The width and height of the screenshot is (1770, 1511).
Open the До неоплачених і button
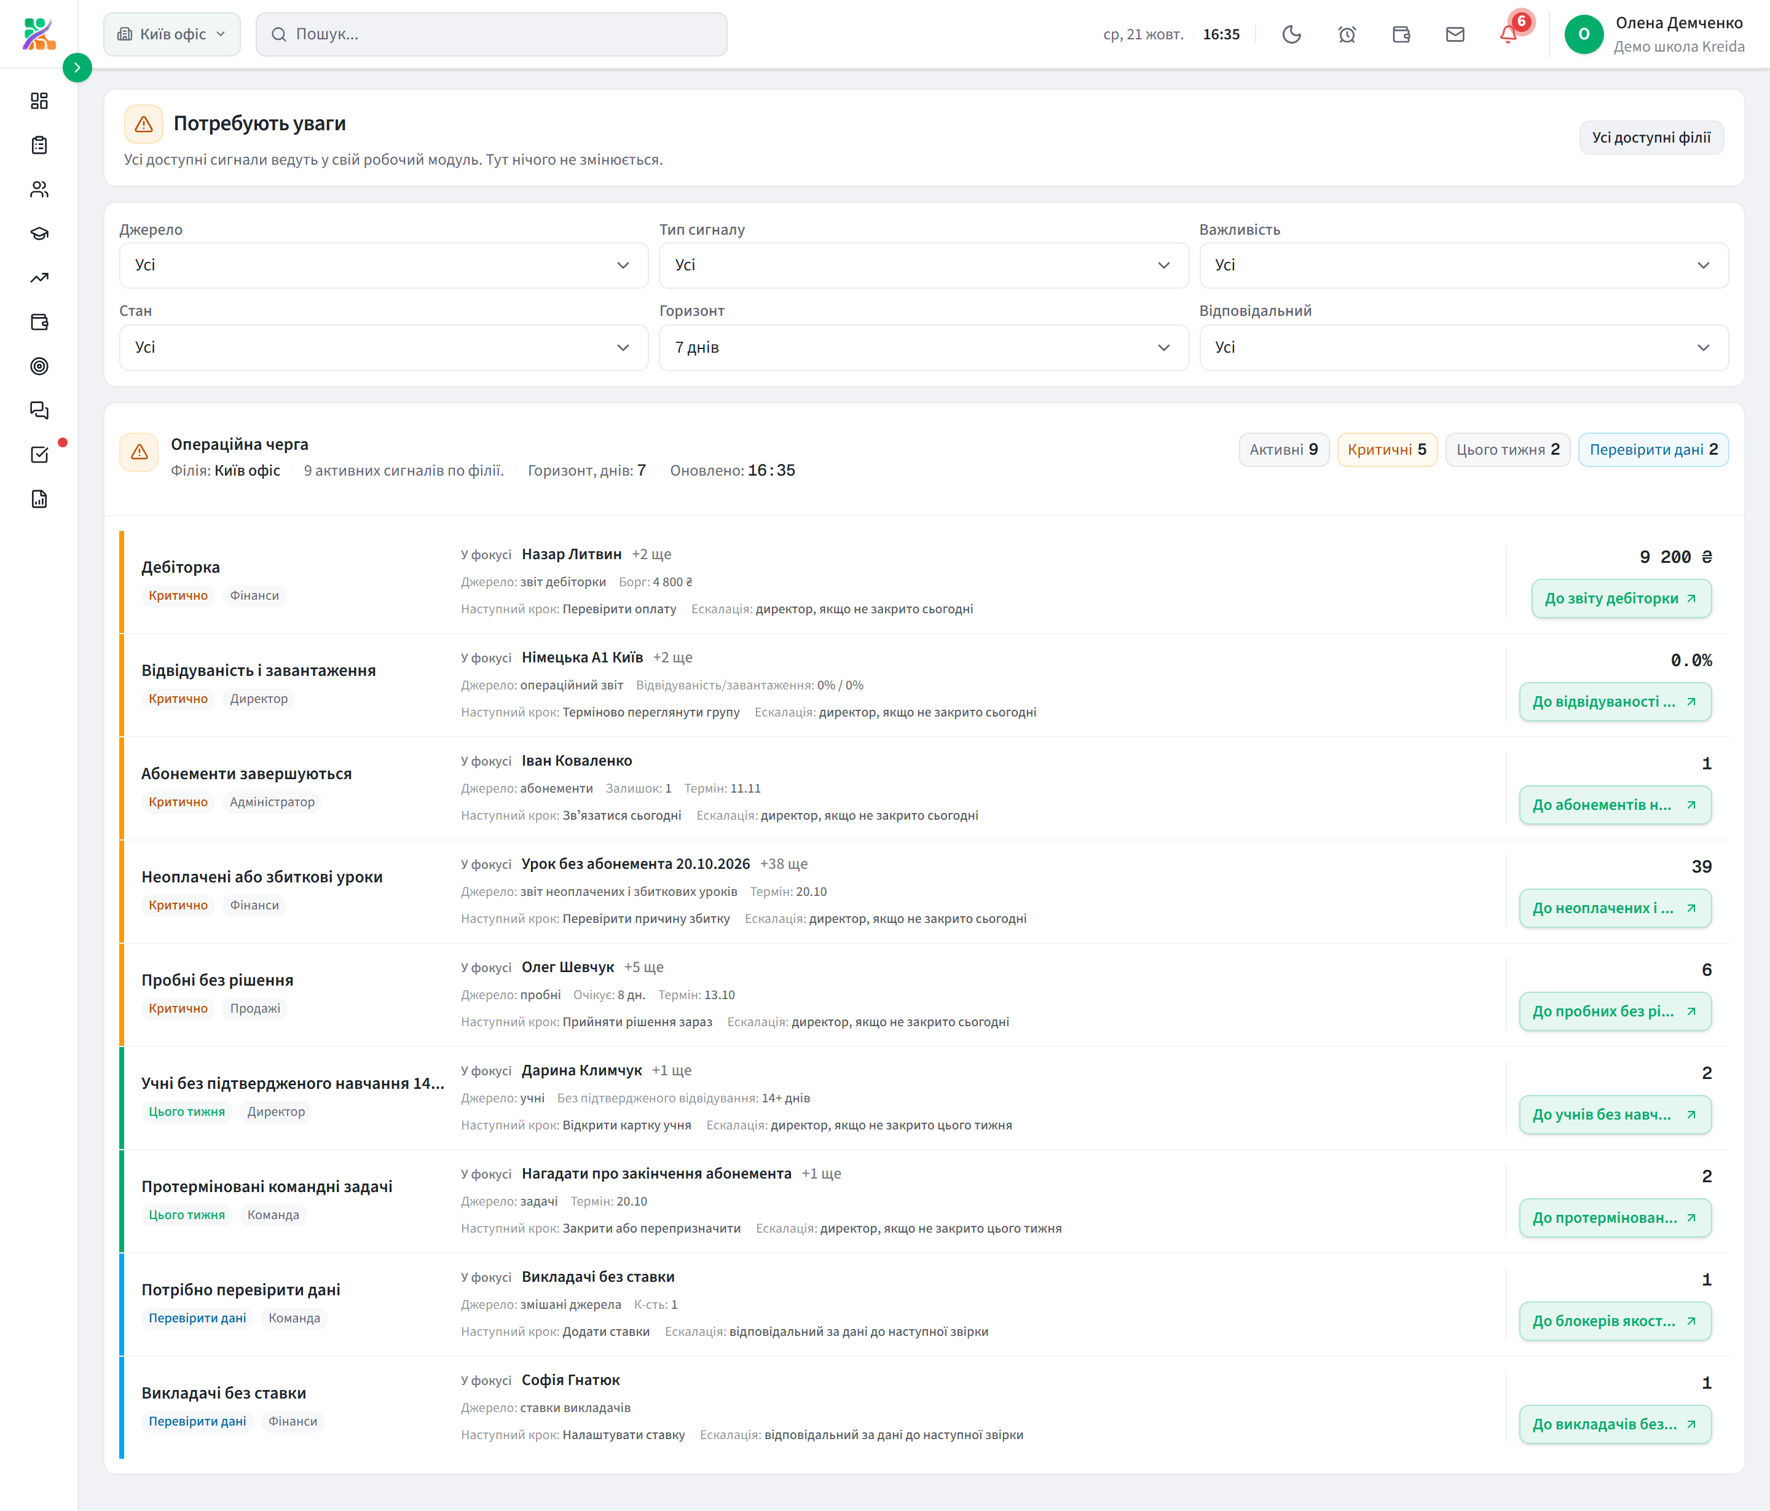[1615, 908]
